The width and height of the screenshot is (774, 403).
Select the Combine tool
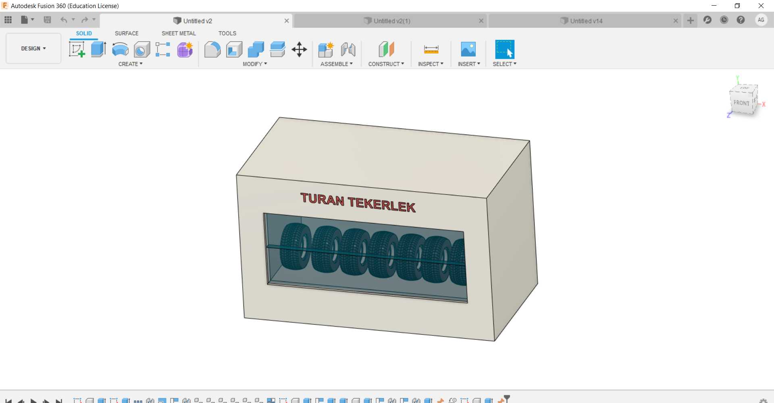point(256,50)
